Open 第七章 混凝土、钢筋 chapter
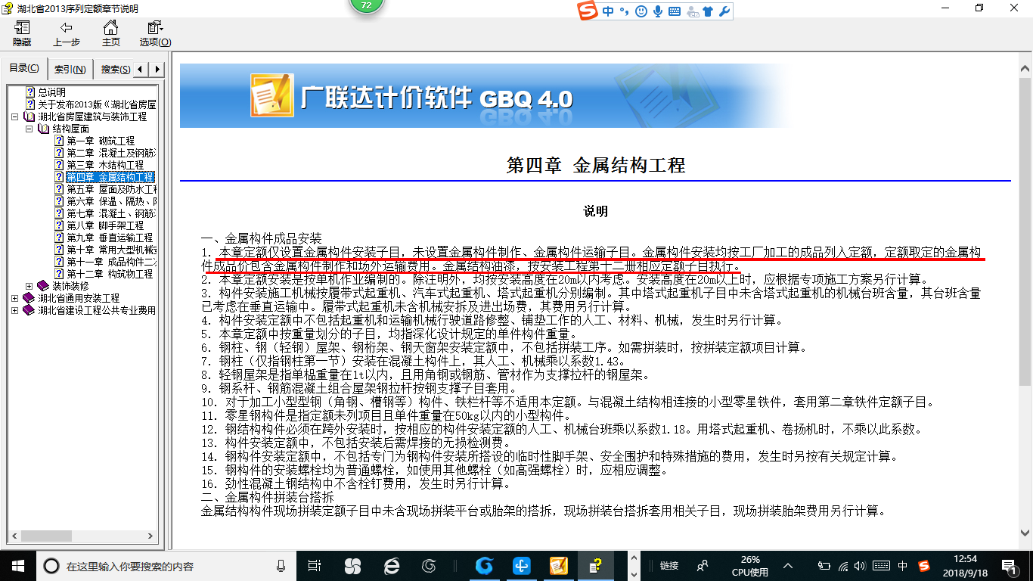Image resolution: width=1033 pixels, height=581 pixels. click(x=111, y=213)
